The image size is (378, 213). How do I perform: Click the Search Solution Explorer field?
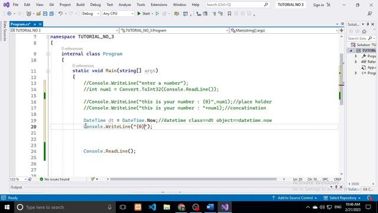(x=361, y=38)
